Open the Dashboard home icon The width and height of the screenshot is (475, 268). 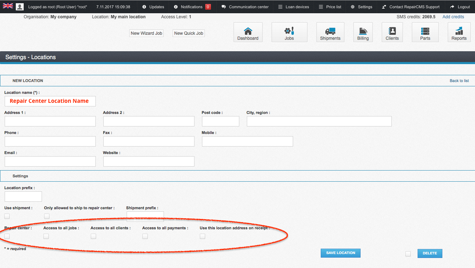248,32
